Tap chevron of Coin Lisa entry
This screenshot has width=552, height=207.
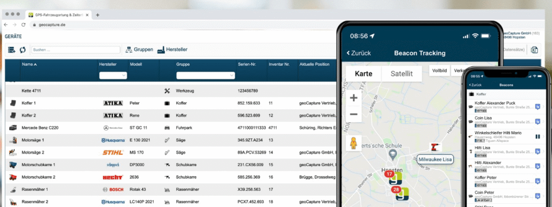(x=543, y=121)
